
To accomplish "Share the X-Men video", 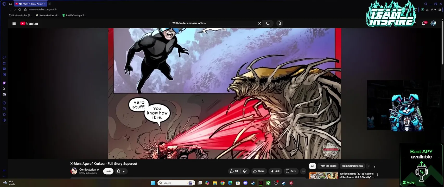I will [259, 171].
